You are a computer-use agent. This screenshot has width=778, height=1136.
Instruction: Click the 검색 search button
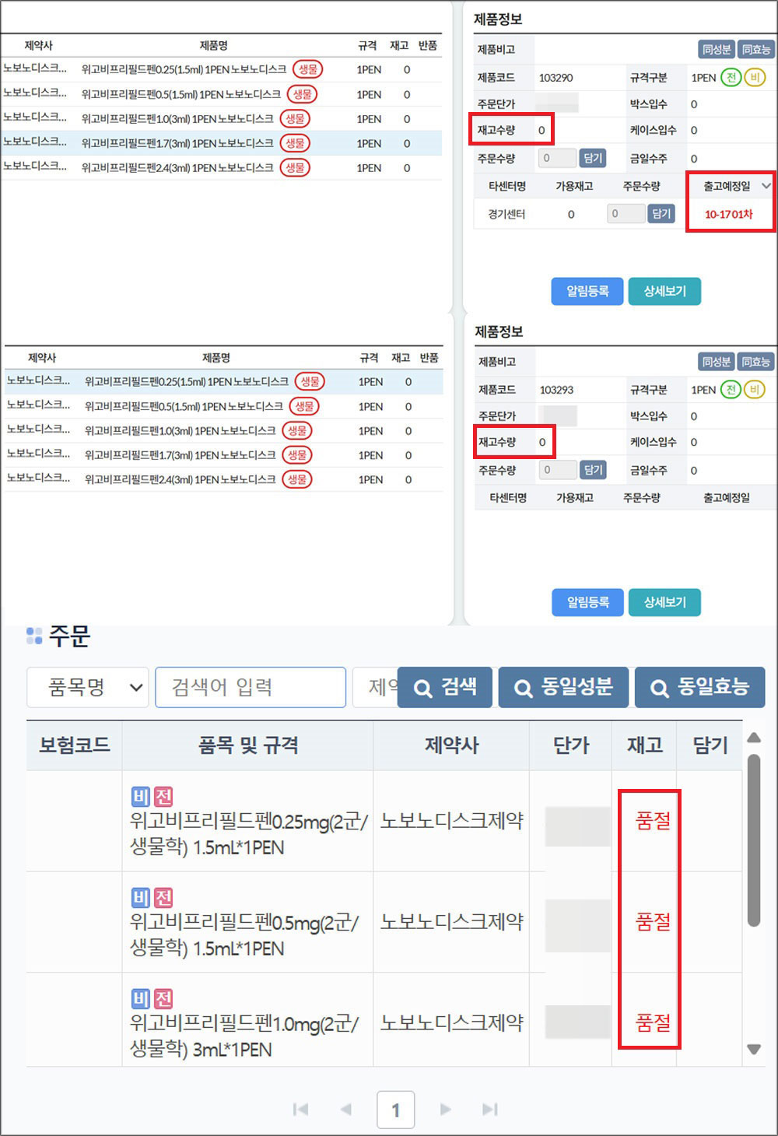click(445, 687)
